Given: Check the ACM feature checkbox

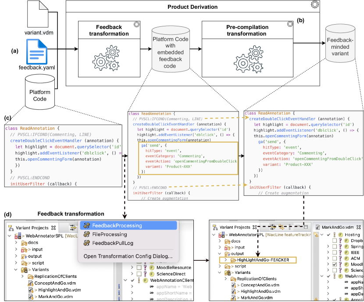Looking at the screenshot, I should tap(335, 258).
